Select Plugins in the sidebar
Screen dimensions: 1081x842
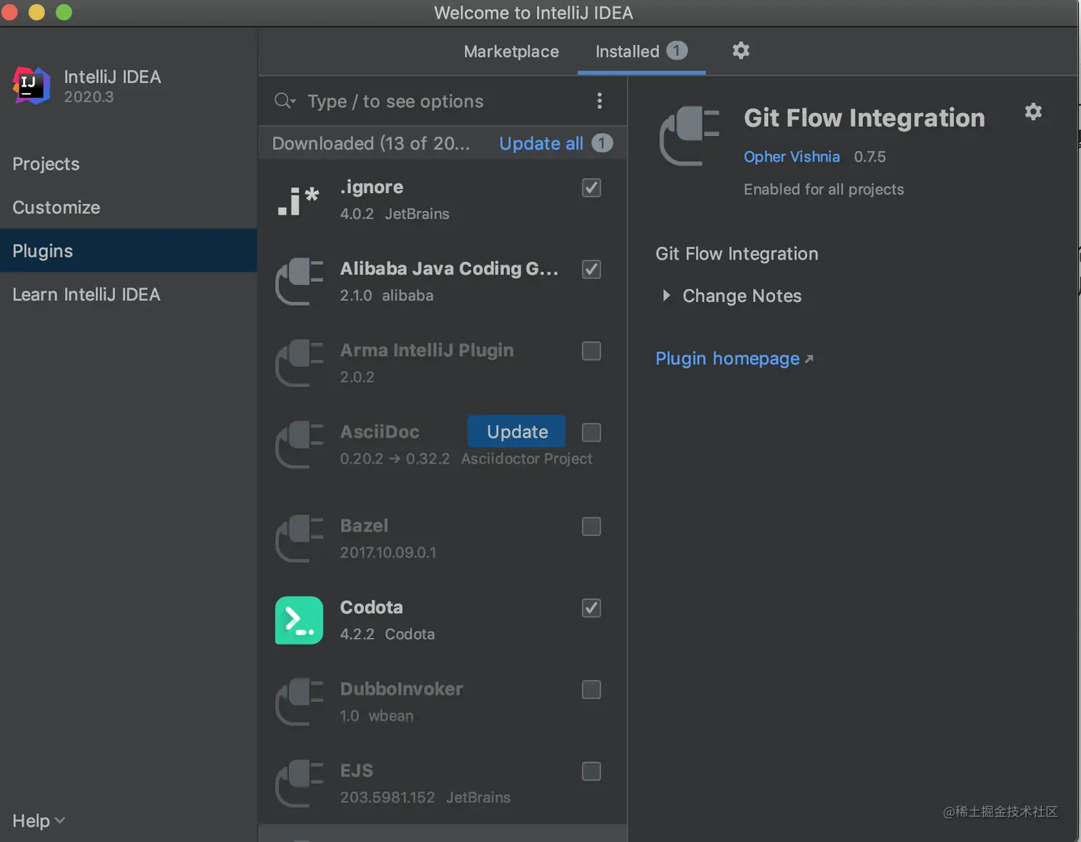pyautogui.click(x=129, y=250)
